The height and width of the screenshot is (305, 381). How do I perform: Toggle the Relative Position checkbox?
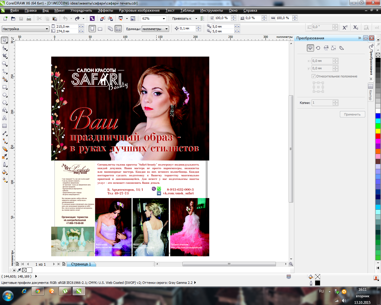coord(314,76)
